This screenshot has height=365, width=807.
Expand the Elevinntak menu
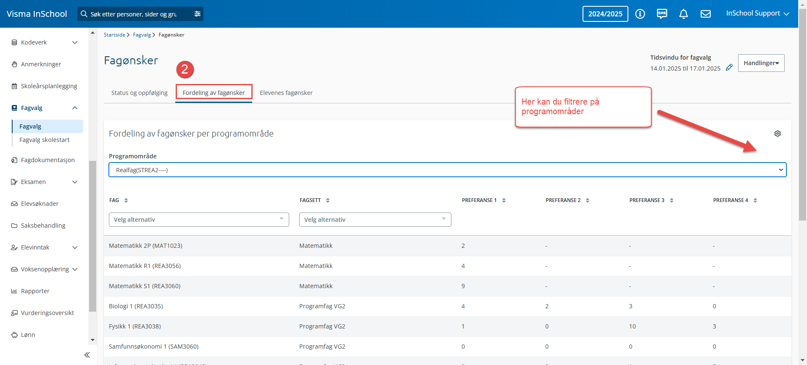point(75,247)
